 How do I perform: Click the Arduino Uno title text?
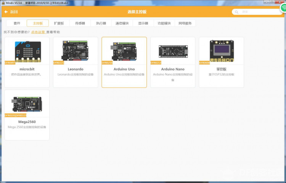[124, 69]
